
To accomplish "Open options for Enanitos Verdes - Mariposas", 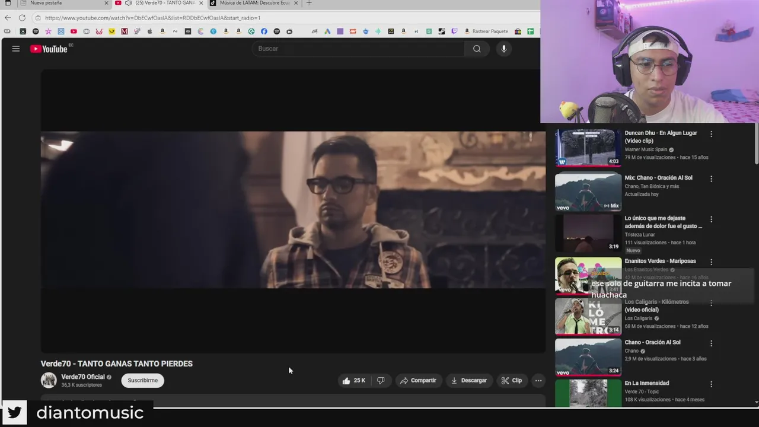I will [711, 262].
